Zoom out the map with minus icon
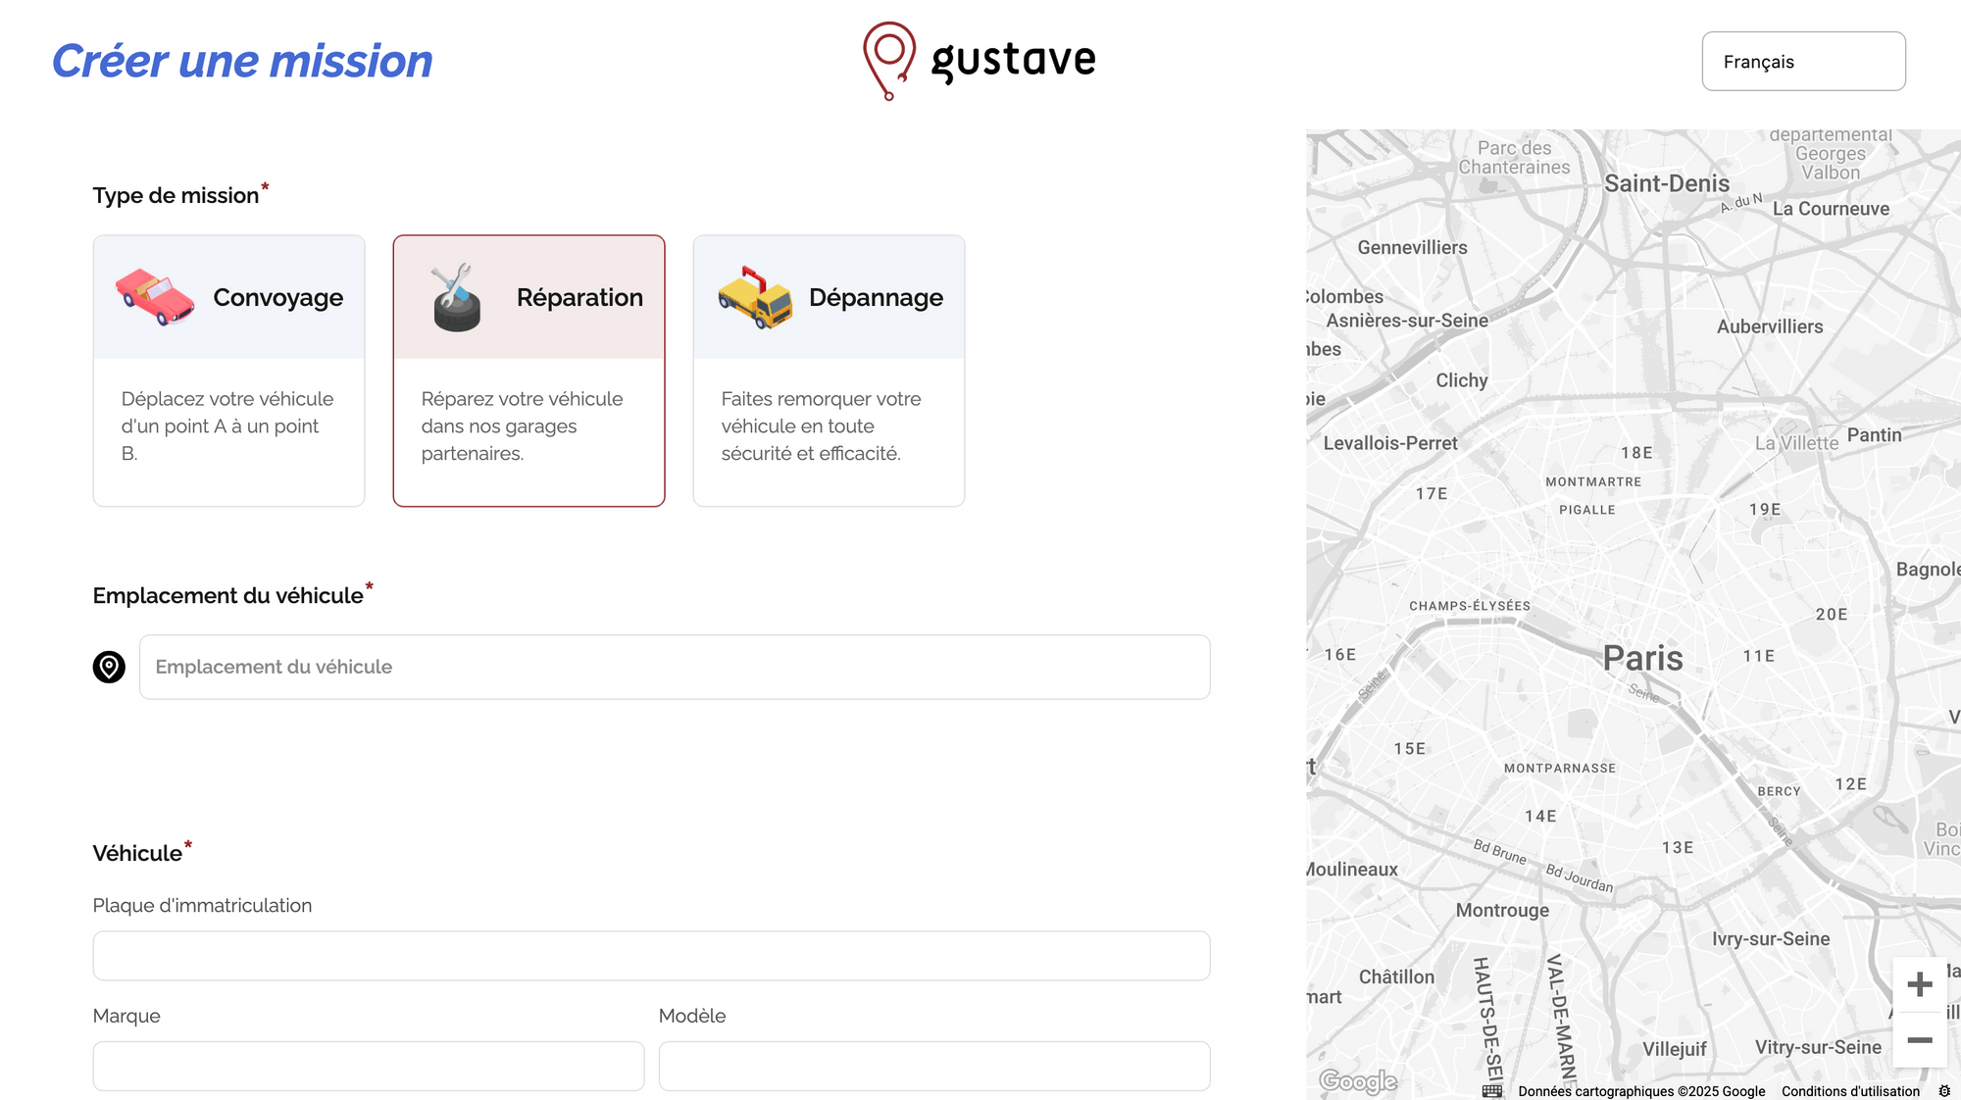 [1919, 1040]
